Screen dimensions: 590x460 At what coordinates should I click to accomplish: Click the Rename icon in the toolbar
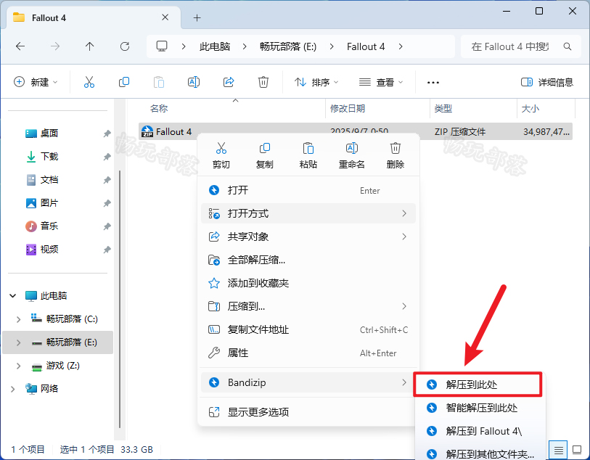[x=194, y=82]
